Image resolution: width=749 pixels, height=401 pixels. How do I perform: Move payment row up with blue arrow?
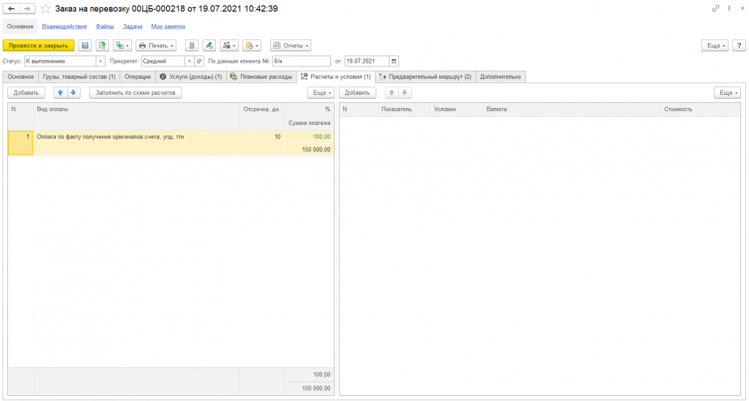click(x=60, y=93)
